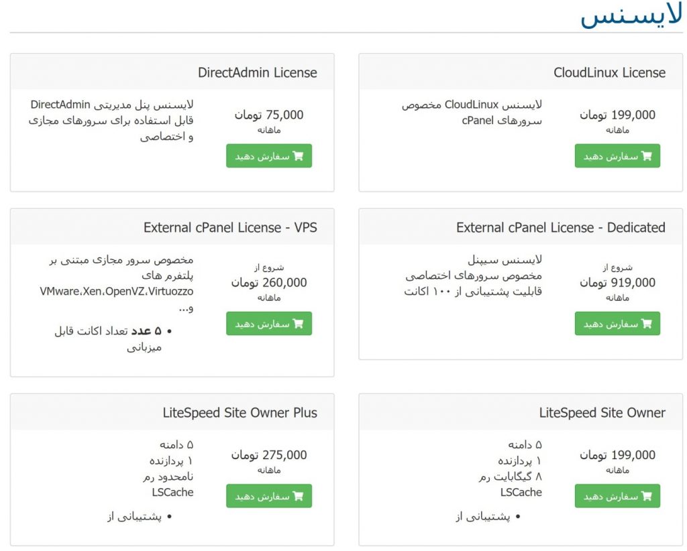
Task: Click cart icon in External cPanel VPS card
Action: point(299,324)
